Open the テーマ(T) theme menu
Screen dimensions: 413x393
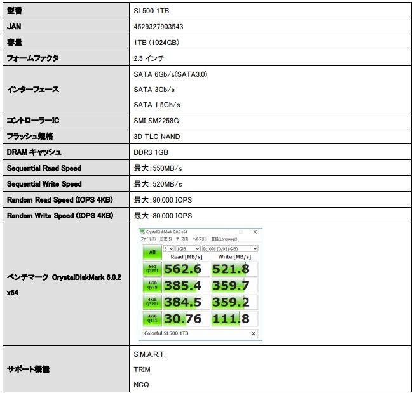pos(182,239)
